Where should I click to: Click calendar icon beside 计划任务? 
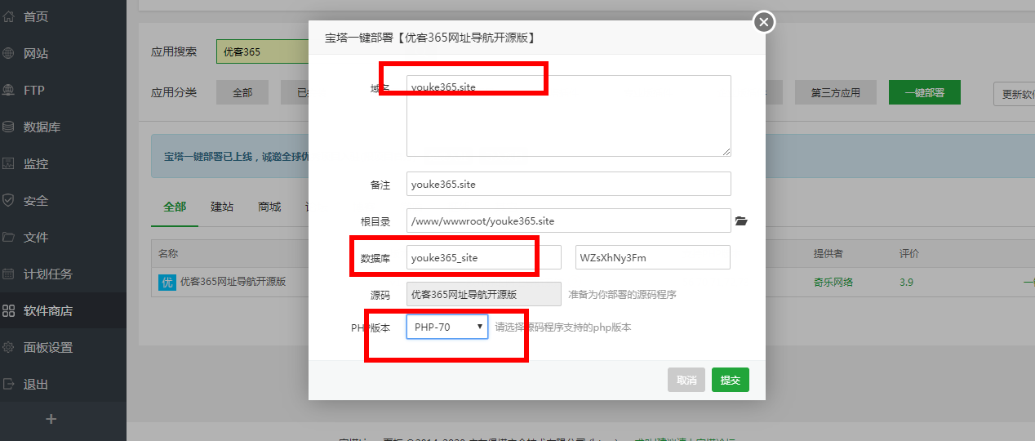9,274
